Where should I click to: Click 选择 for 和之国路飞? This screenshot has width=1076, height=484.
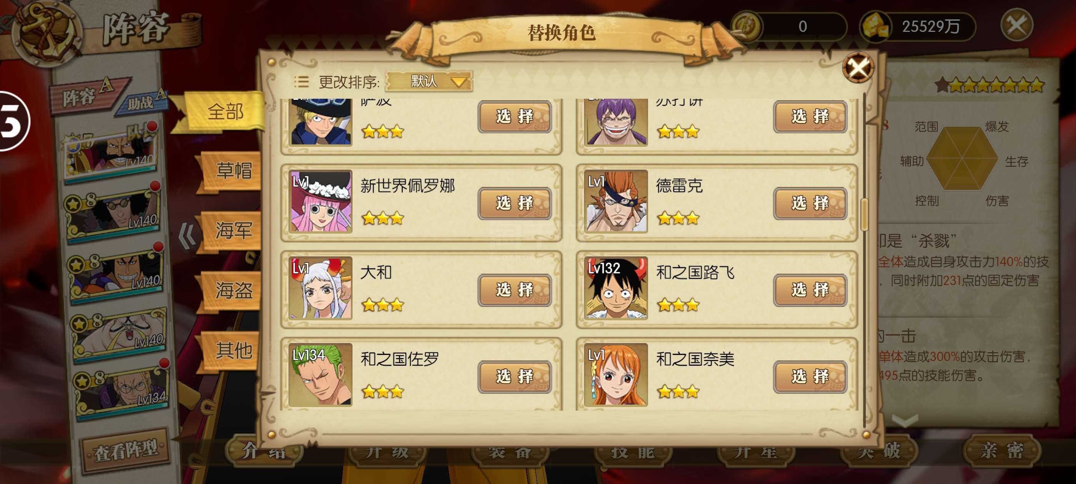pos(810,290)
